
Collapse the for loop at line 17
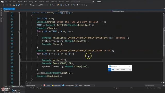click(19, 32)
